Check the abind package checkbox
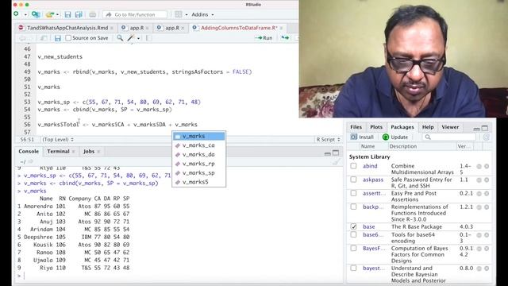 pos(353,166)
